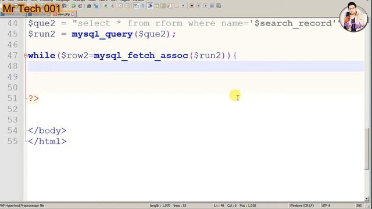Click the </body> closing tag
Viewport: 372px width, 209px height.
click(47, 131)
